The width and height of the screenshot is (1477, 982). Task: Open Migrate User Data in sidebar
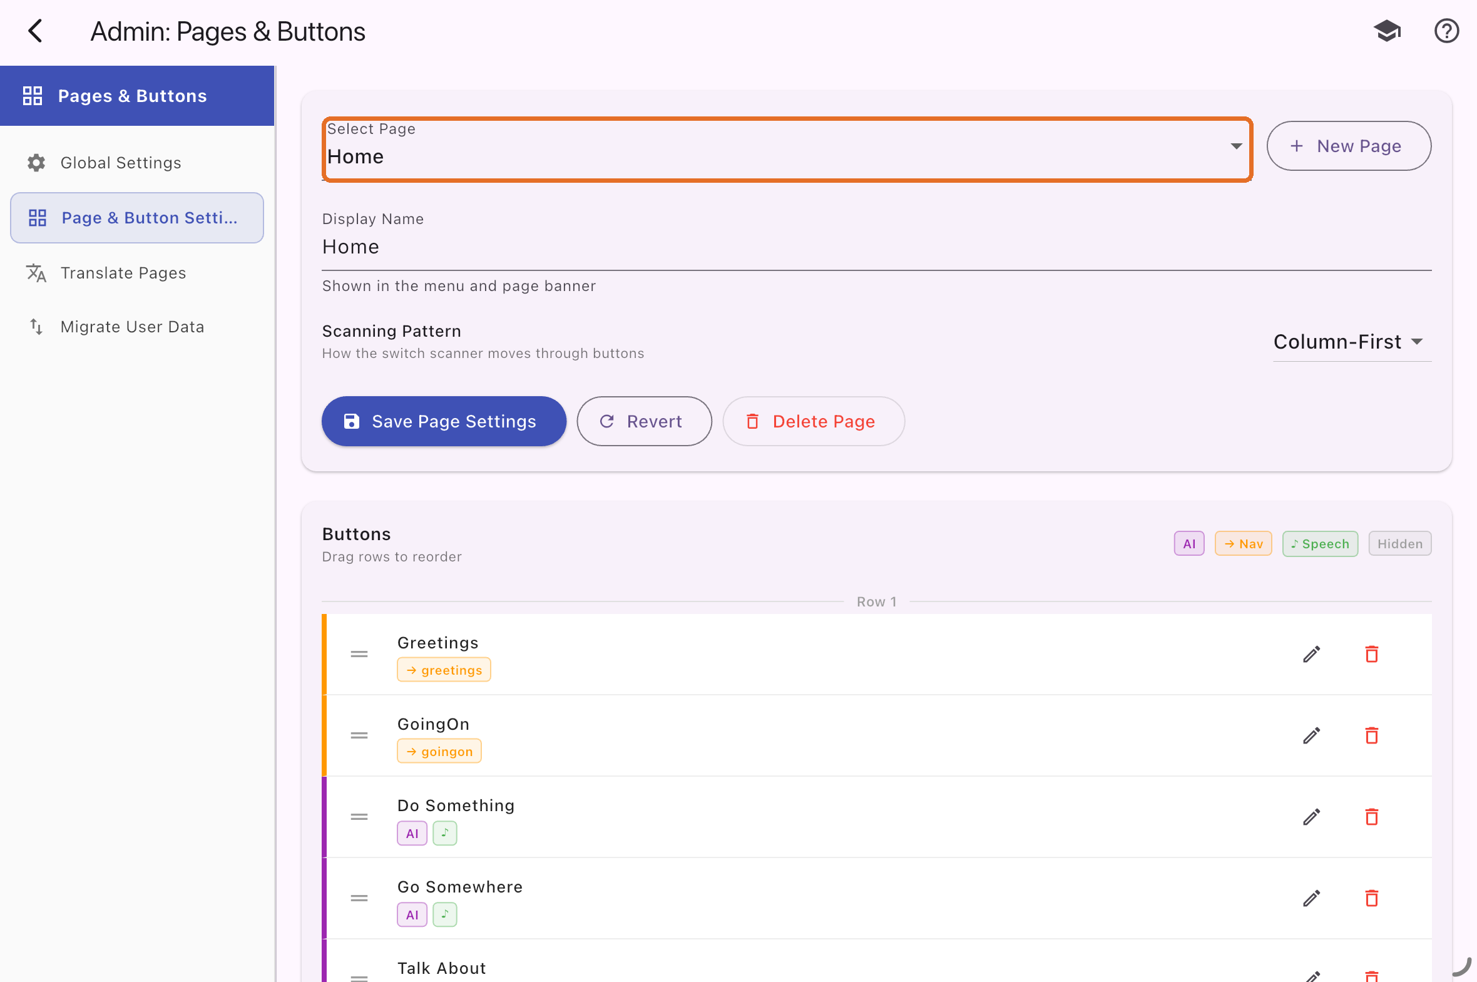pos(137,327)
